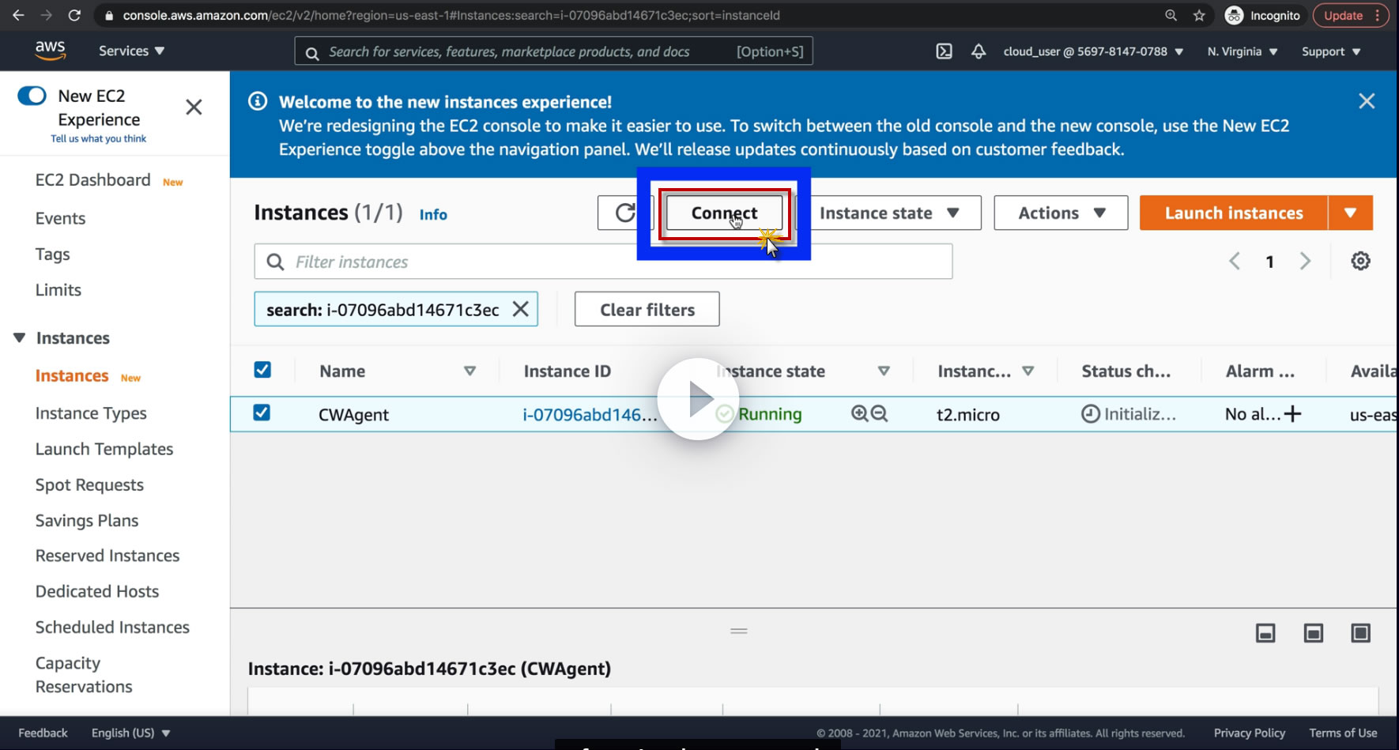Toggle New EC2 Experience switch
The width and height of the screenshot is (1399, 750).
(x=32, y=96)
